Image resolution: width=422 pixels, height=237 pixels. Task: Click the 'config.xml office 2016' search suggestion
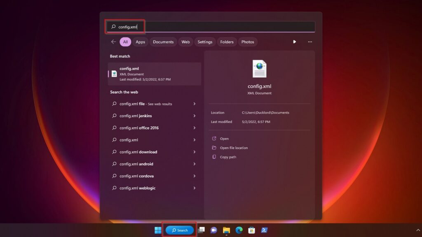pos(154,128)
